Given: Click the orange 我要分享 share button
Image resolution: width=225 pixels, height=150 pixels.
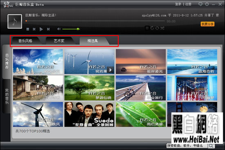Looking at the screenshot, I should tap(207, 24).
